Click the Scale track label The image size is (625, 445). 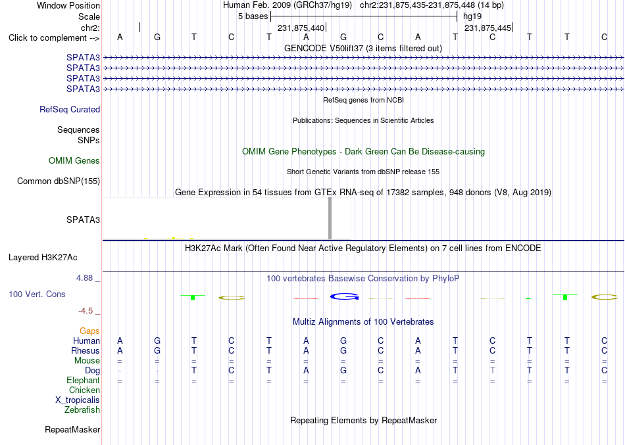[x=89, y=16]
